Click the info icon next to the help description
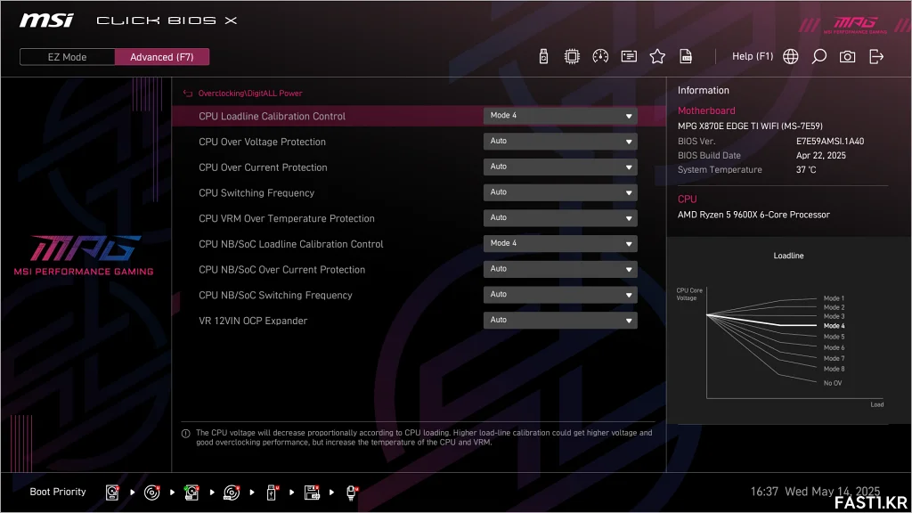The width and height of the screenshot is (912, 513). click(185, 434)
